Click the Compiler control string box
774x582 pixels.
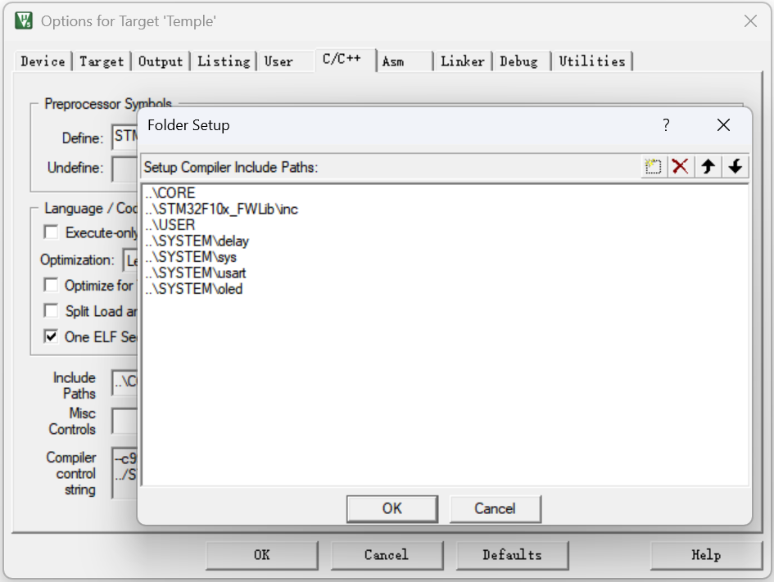[x=124, y=472]
